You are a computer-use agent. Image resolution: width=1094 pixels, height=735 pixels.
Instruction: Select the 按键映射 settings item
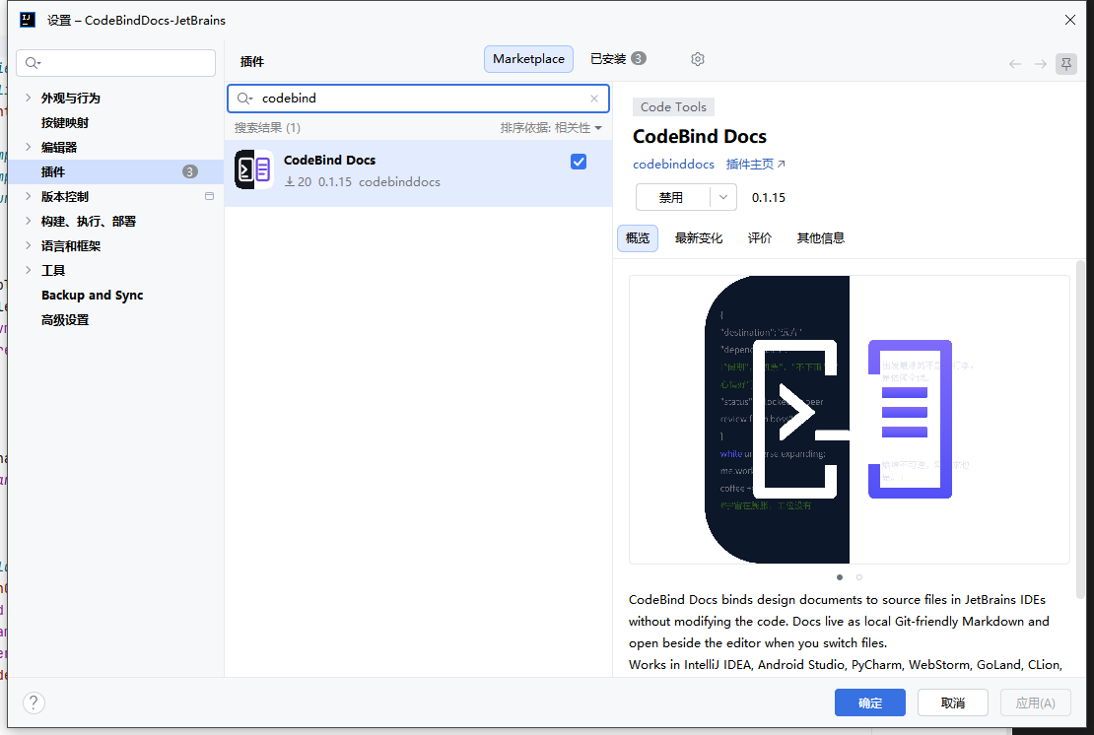point(65,123)
